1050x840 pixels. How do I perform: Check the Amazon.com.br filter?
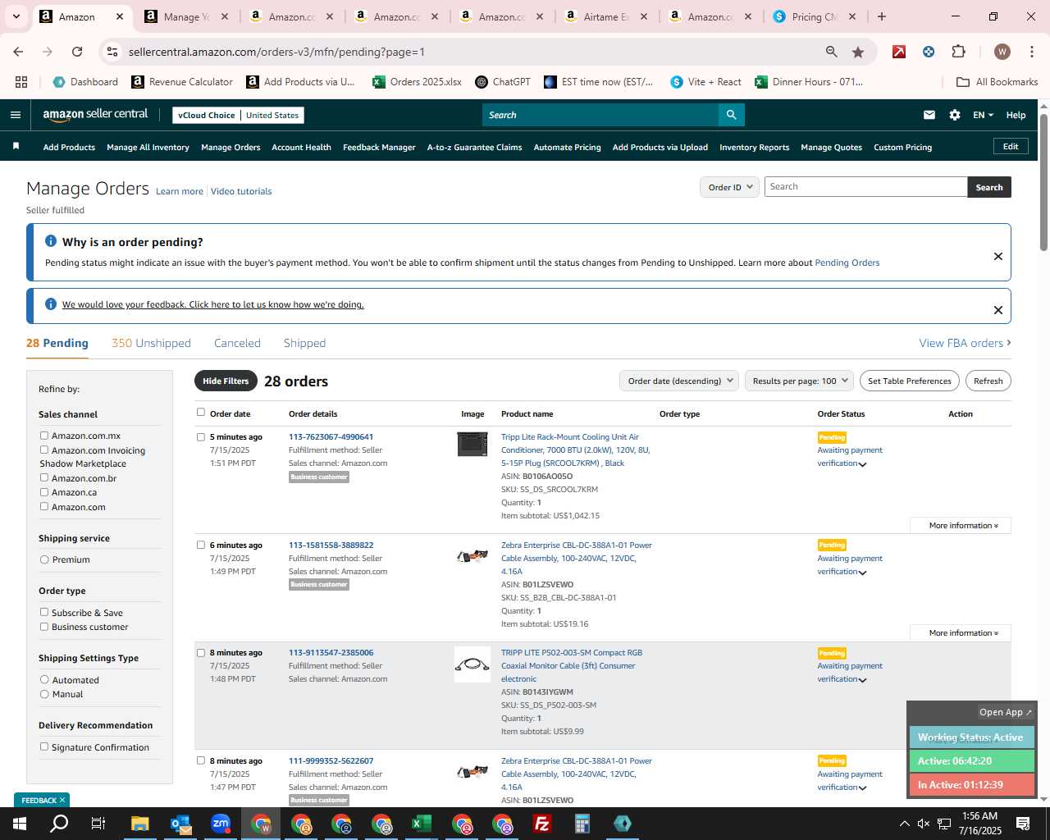pos(44,477)
